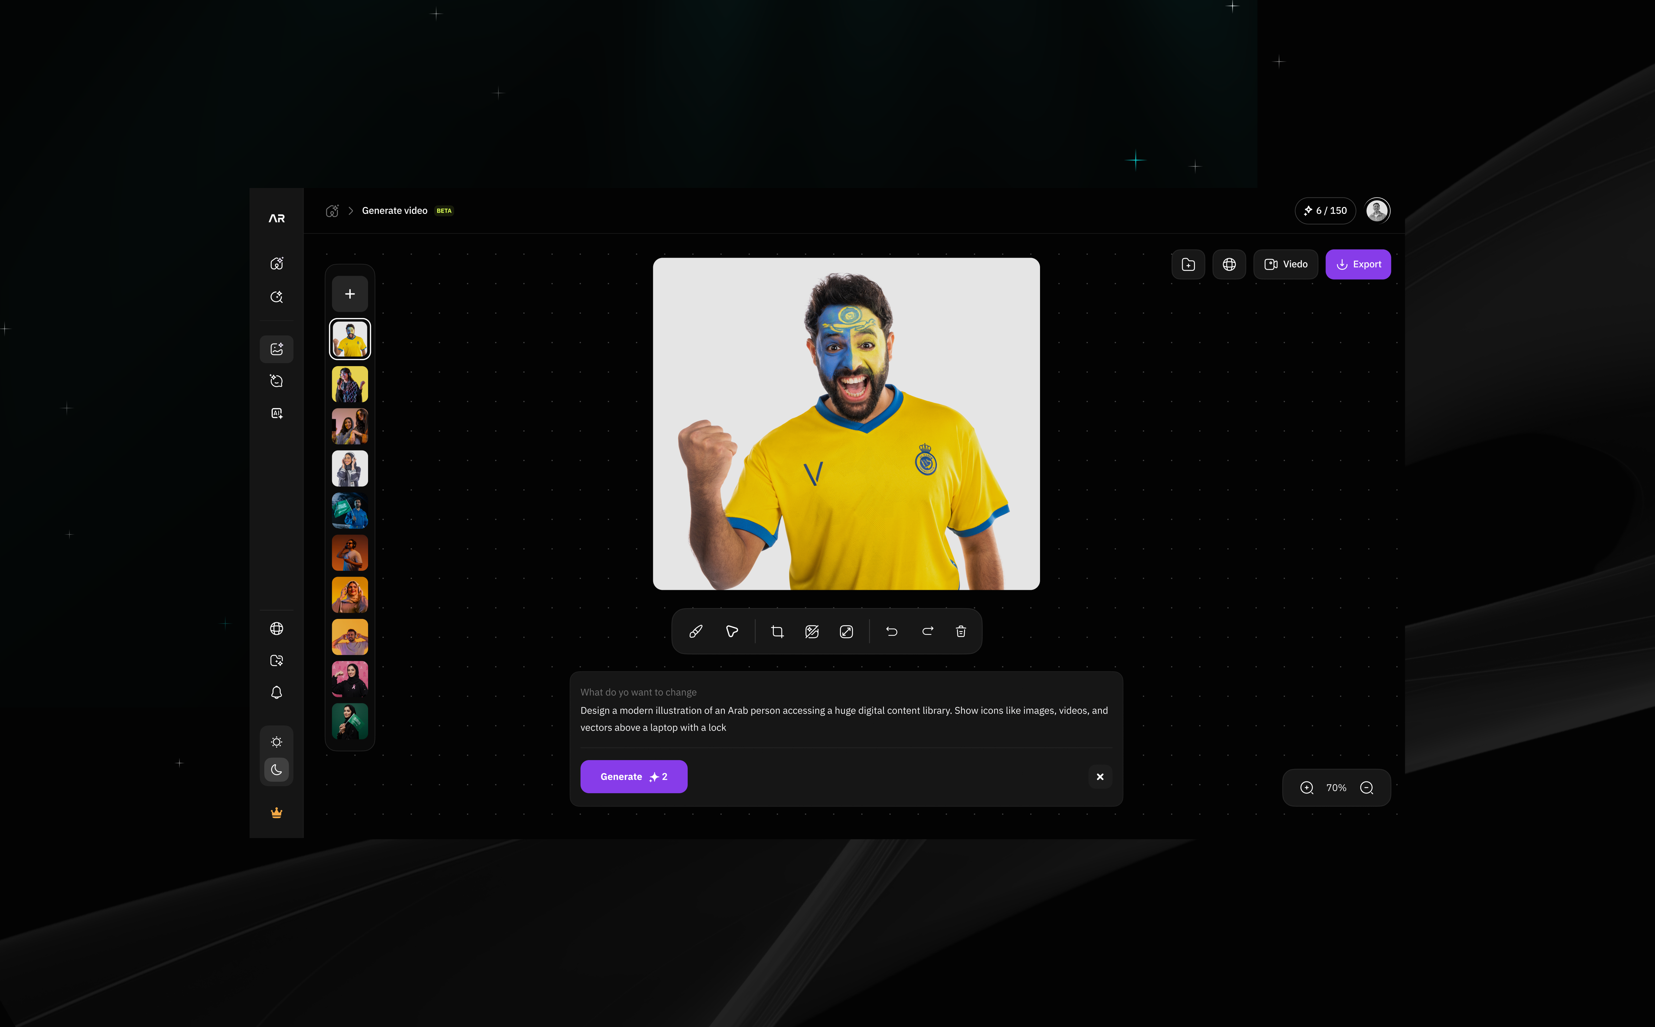Switch to Viedo mode
The image size is (1655, 1027).
point(1285,264)
